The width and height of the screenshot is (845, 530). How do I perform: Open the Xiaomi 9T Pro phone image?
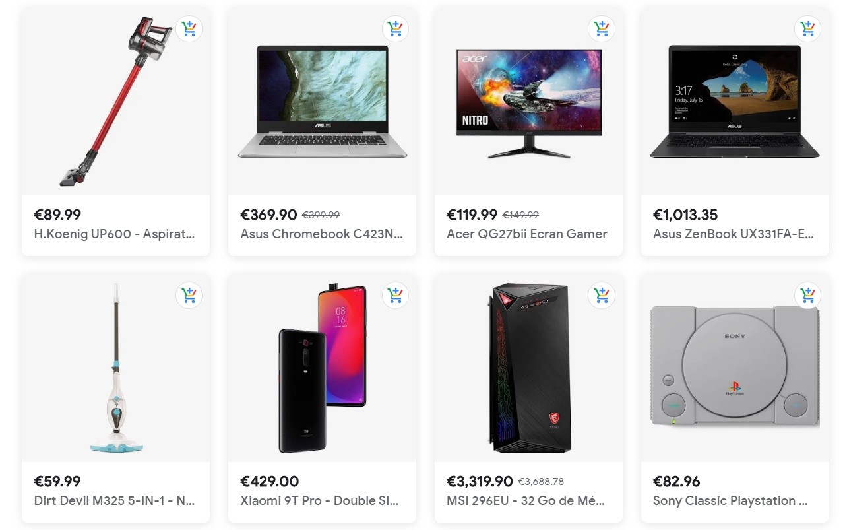[322, 370]
